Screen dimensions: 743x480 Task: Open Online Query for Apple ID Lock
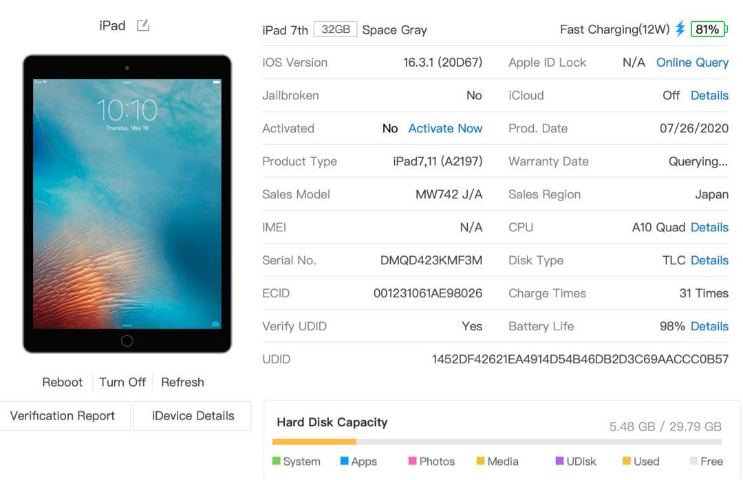pos(692,62)
